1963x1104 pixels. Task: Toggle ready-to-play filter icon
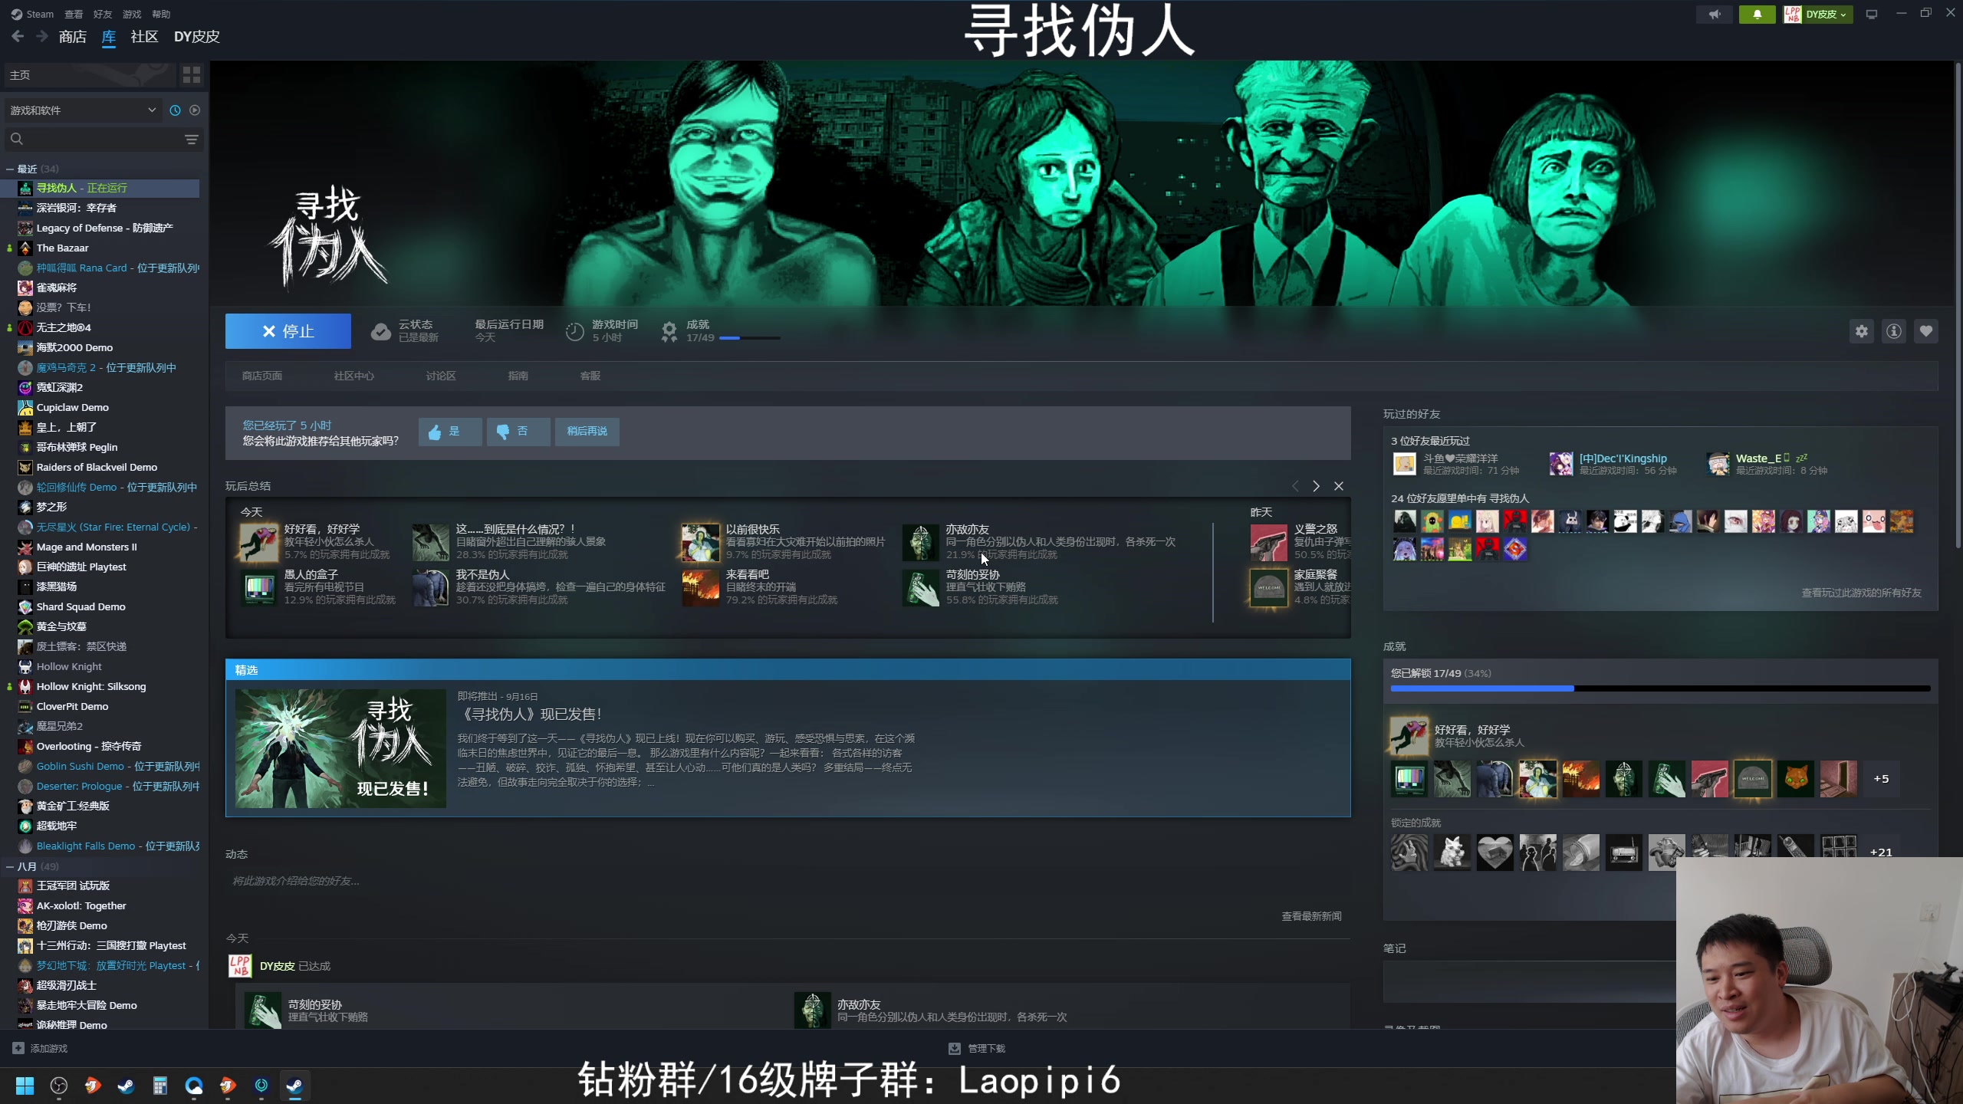pyautogui.click(x=195, y=110)
